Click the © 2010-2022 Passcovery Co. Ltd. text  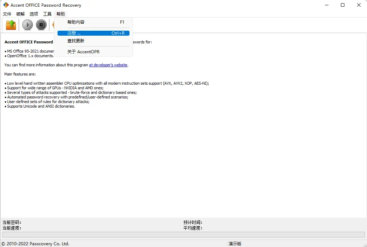click(35, 244)
